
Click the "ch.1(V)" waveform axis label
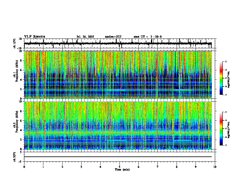(15, 43)
